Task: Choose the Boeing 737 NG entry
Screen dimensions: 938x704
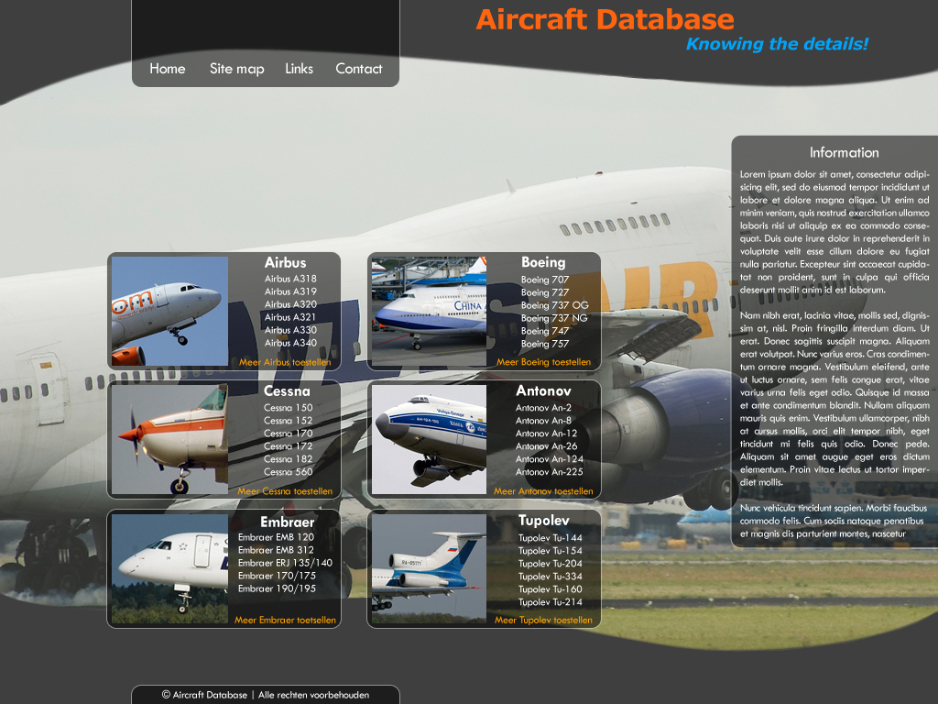Action: [554, 318]
